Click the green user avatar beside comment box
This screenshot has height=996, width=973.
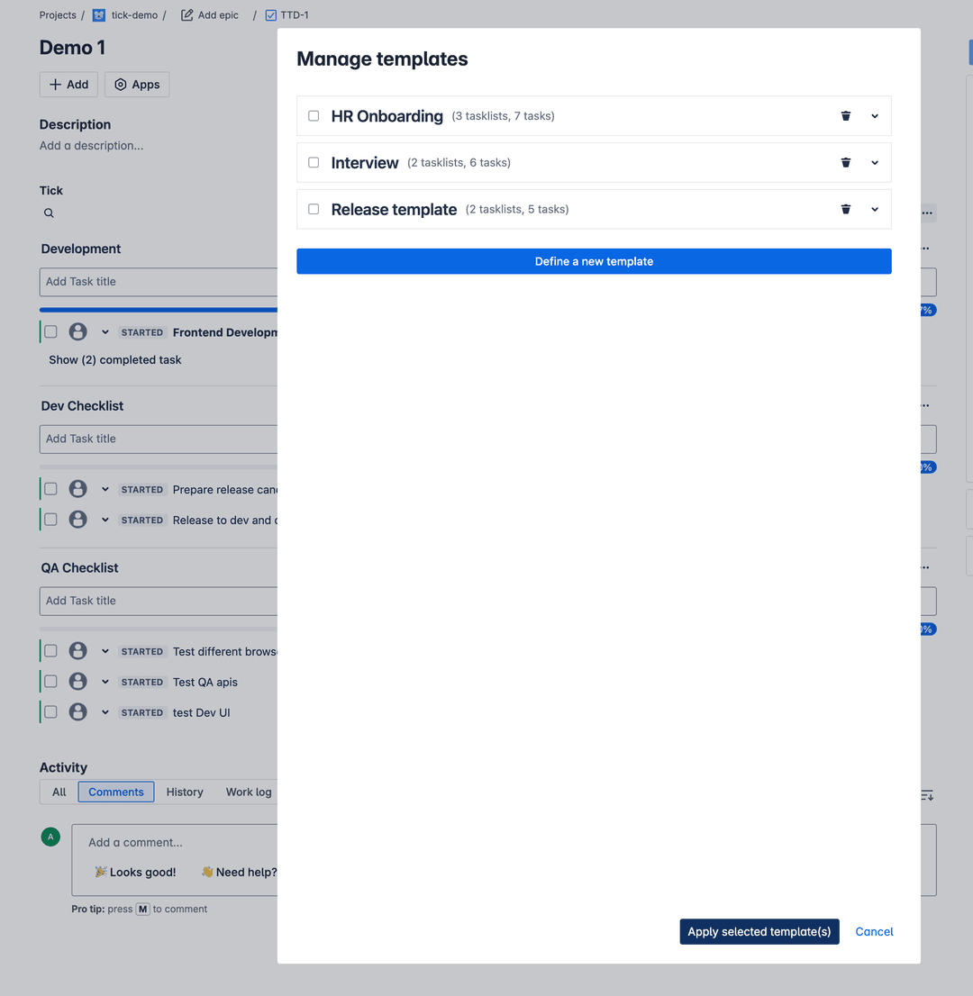(50, 837)
